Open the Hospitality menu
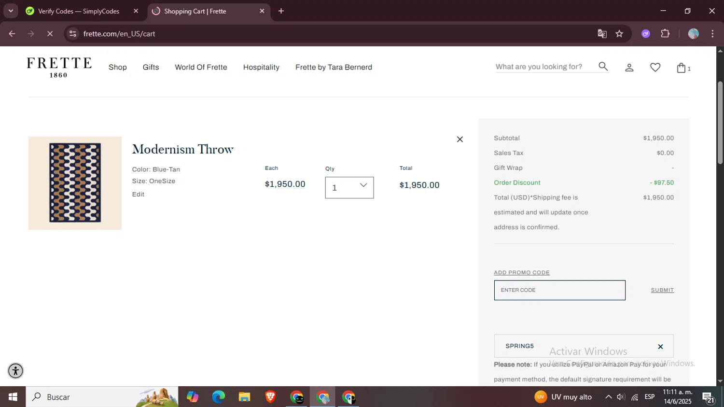The image size is (724, 407). pyautogui.click(x=261, y=67)
